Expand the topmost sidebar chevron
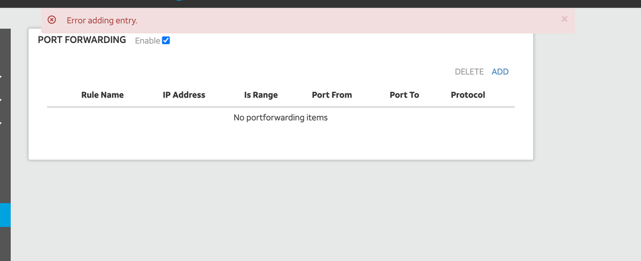This screenshot has width=641, height=261. 1,78
